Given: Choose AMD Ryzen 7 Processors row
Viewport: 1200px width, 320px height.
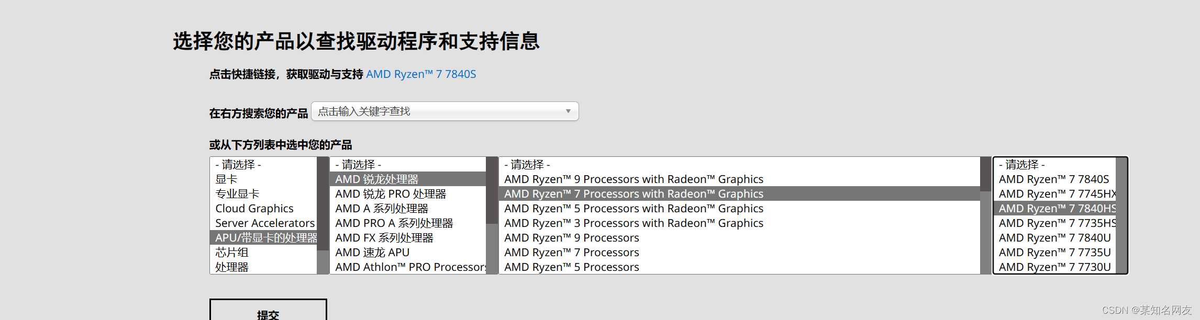Looking at the screenshot, I should point(739,253).
